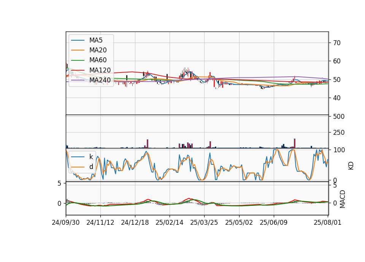The width and height of the screenshot is (365, 262).
Task: Click the KD axis title
Action: click(351, 166)
